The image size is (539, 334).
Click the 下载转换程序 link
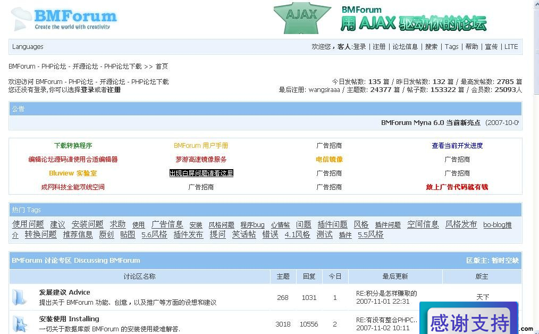(73, 146)
